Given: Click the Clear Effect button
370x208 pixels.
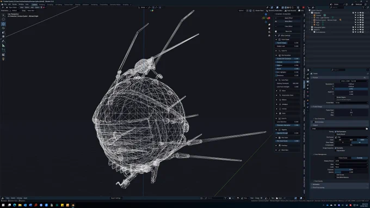Looking at the screenshot, I should click(x=288, y=27).
